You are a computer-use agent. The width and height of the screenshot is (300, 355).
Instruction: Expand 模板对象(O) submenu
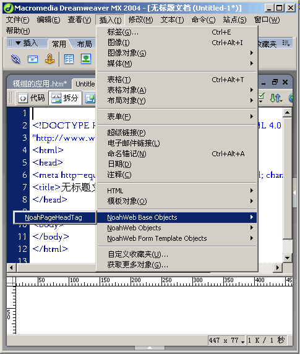(x=178, y=201)
